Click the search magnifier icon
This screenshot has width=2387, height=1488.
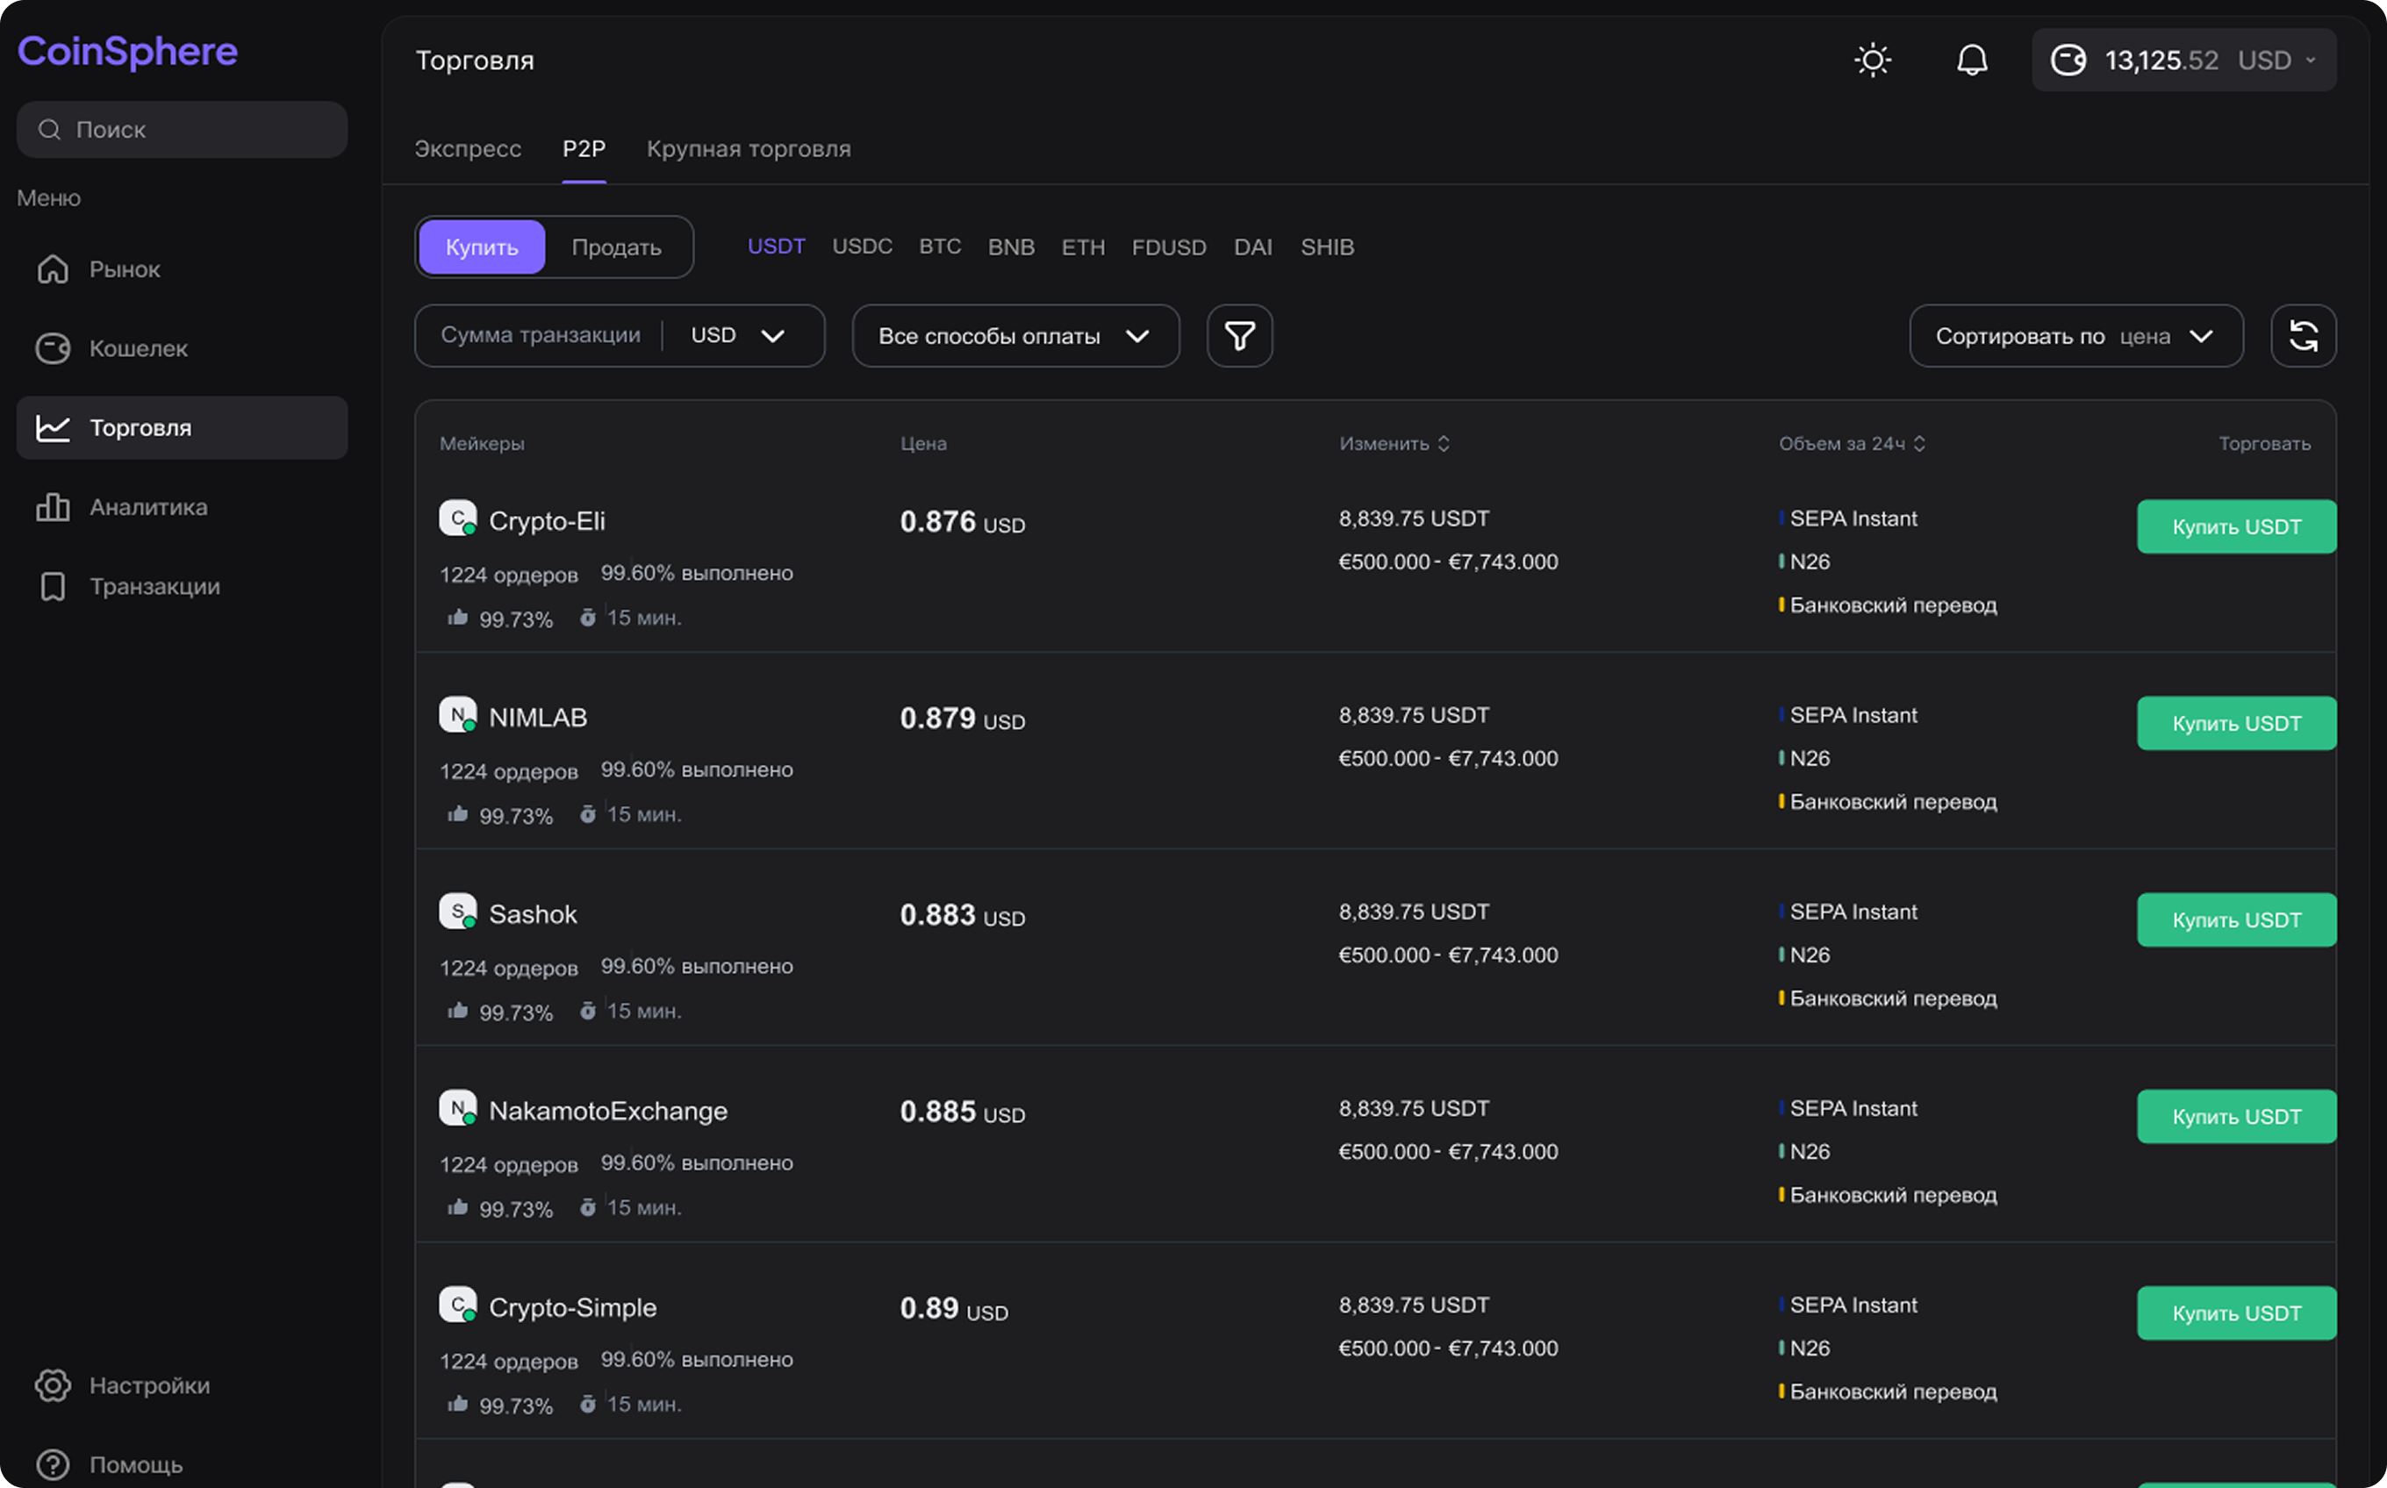49,129
